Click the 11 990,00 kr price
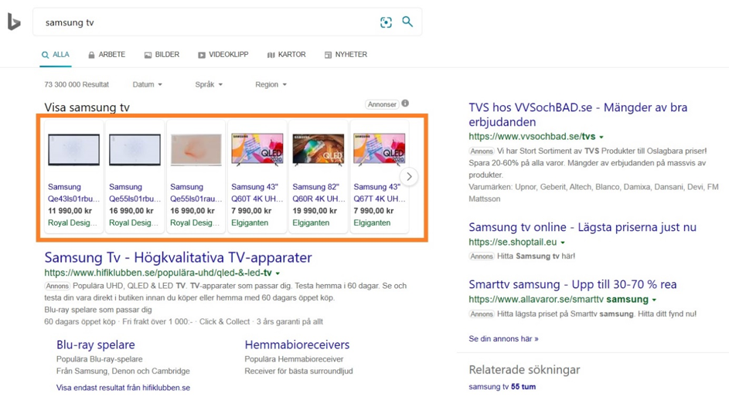729x397 pixels. pos(70,211)
